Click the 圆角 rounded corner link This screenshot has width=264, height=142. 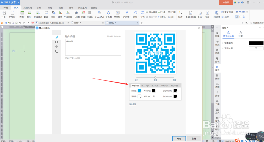coord(175,80)
